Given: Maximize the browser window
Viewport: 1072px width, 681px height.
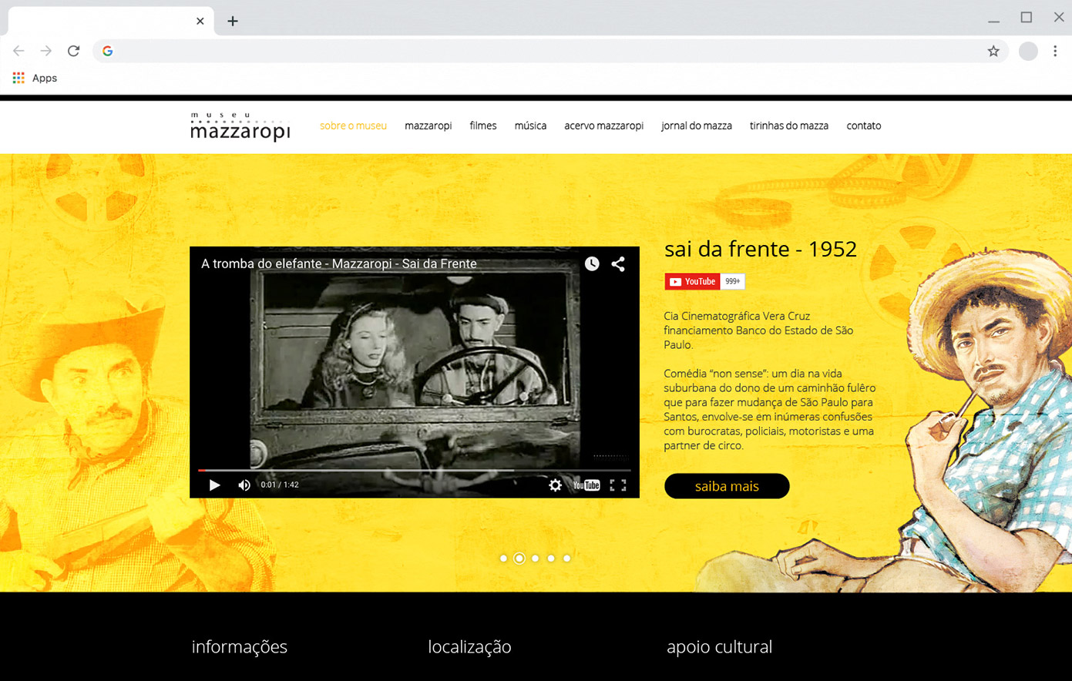Looking at the screenshot, I should coord(1027,18).
